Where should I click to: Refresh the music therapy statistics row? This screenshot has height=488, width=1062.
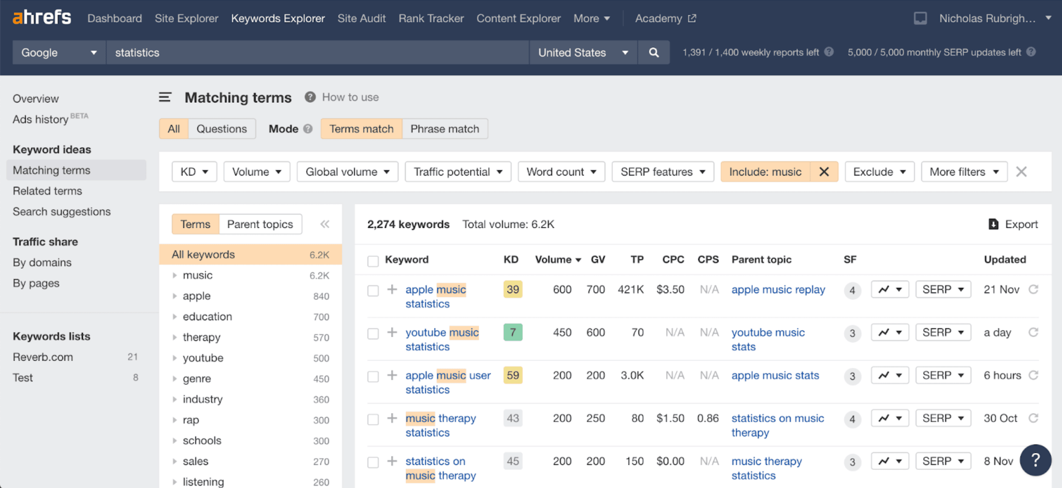(1033, 419)
